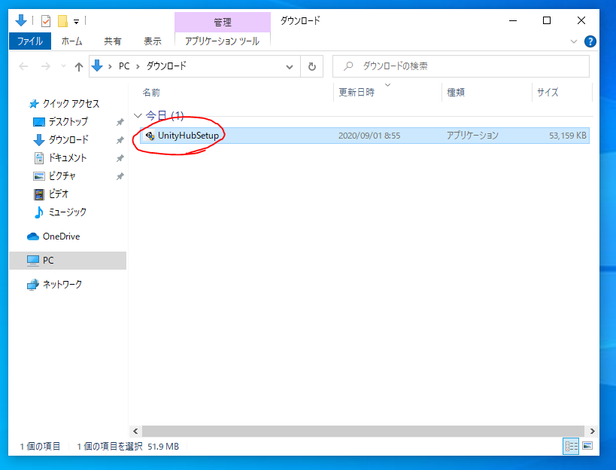
Task: Click the 1 個の項目を選択 51.9 MB status text
Action: (128, 447)
